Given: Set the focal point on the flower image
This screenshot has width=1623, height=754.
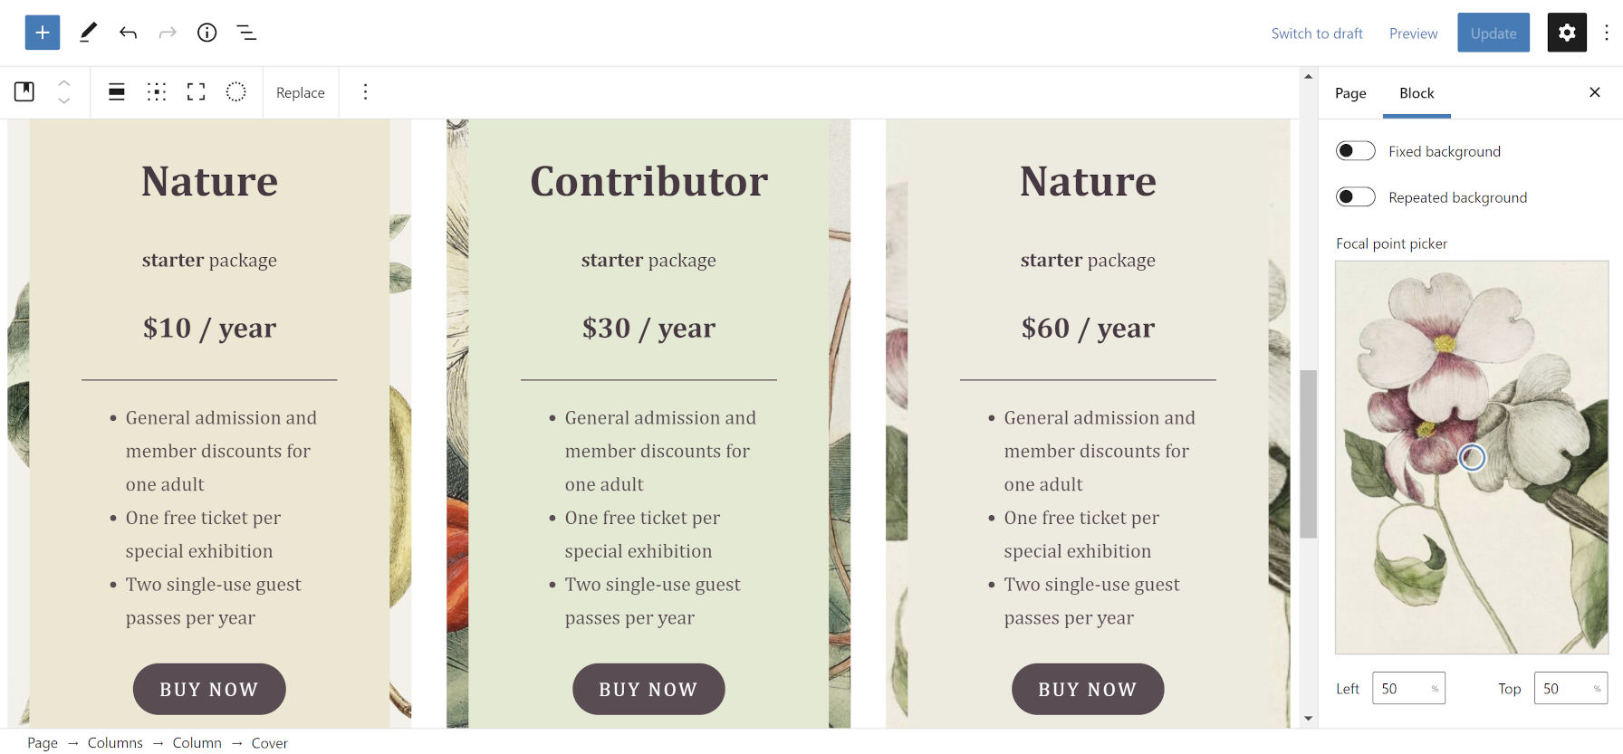Looking at the screenshot, I should click(1471, 458).
